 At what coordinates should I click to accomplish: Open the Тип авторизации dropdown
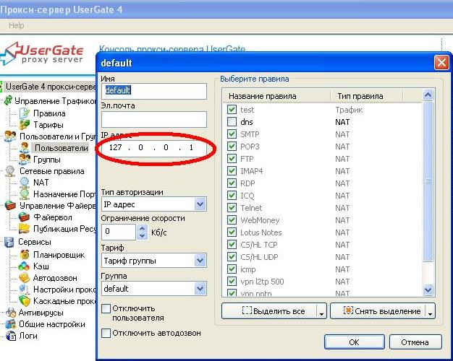pos(200,204)
